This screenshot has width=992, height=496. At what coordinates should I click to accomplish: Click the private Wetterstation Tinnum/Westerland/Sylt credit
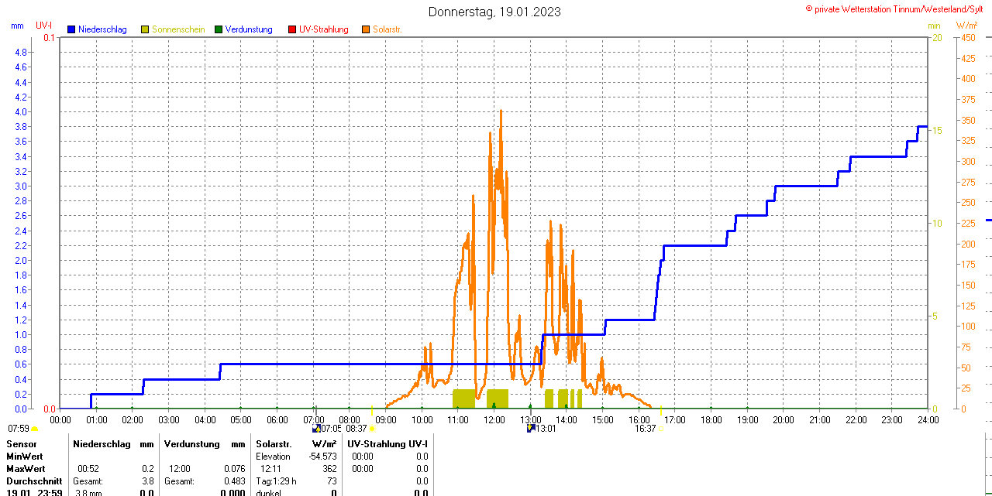tap(897, 9)
